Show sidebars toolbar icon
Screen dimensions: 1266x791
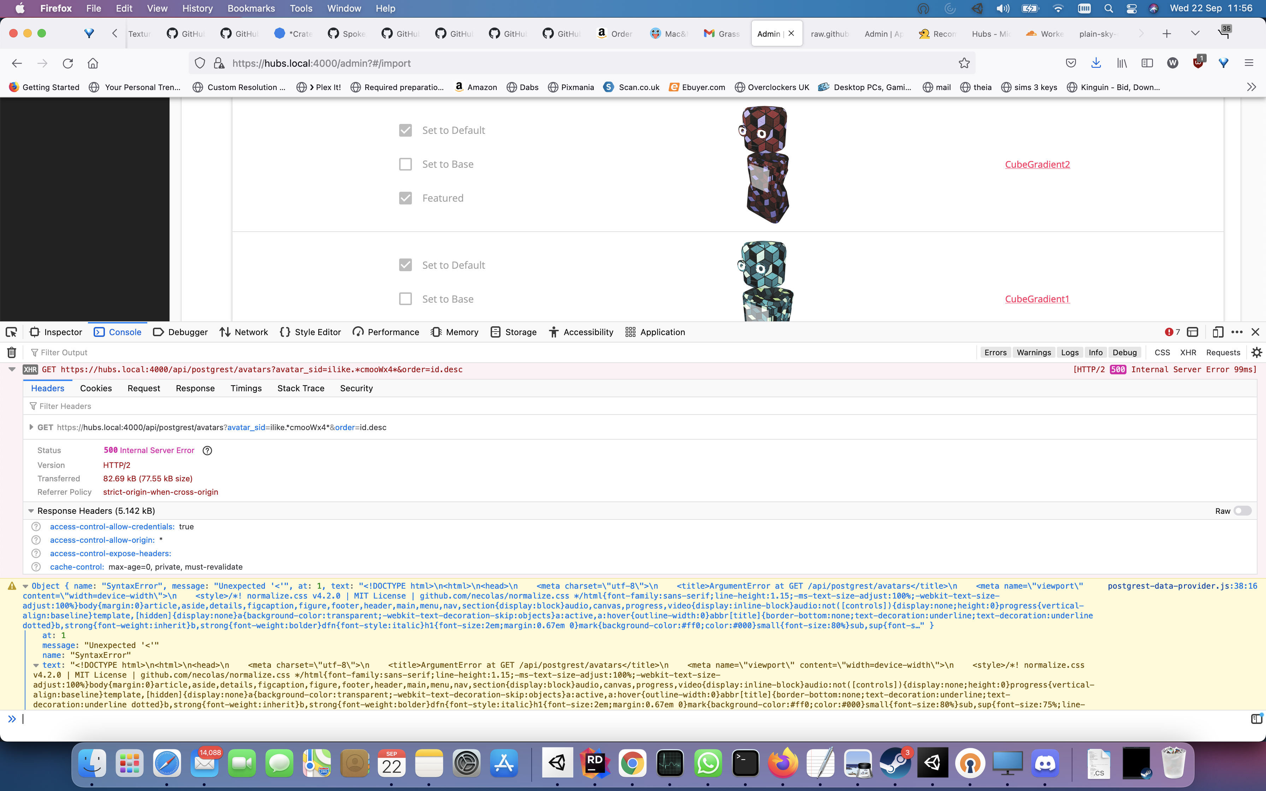click(x=1147, y=63)
